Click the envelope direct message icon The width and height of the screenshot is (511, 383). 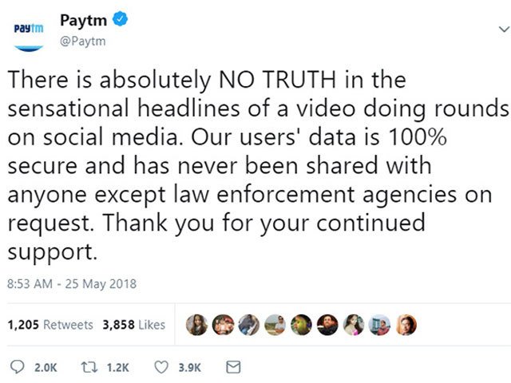(x=233, y=367)
